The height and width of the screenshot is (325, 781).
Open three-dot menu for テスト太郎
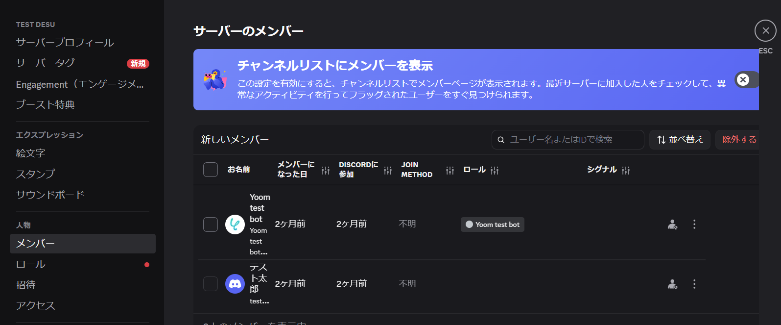(694, 284)
